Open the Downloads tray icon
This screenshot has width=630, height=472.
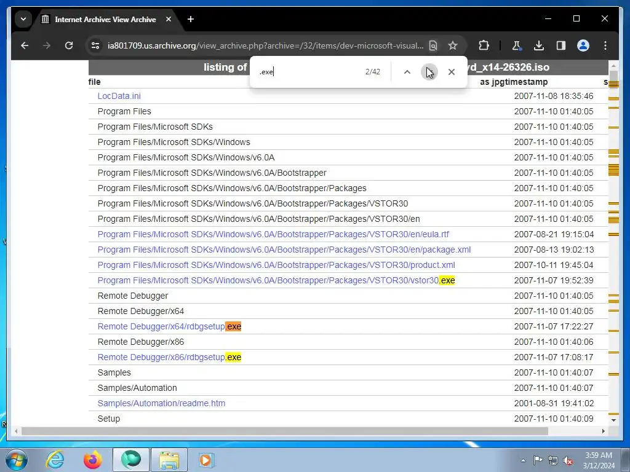point(539,45)
